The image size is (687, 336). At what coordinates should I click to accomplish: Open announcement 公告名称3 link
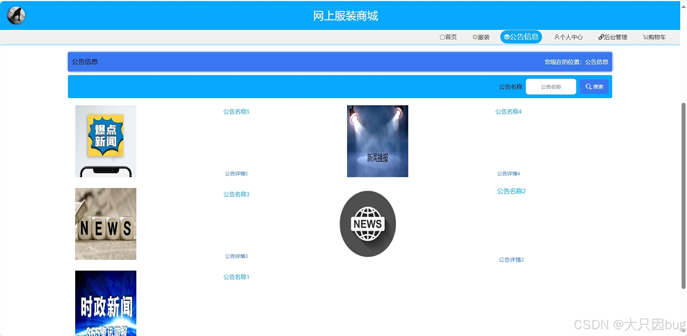pyautogui.click(x=236, y=194)
